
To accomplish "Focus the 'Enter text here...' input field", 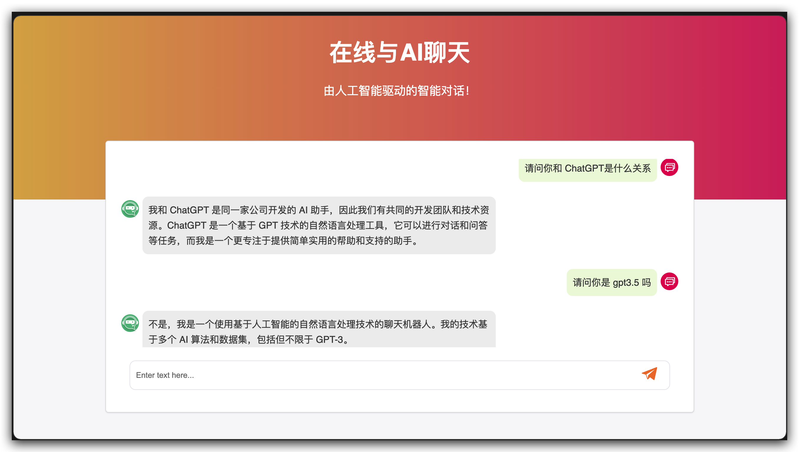I will (399, 375).
